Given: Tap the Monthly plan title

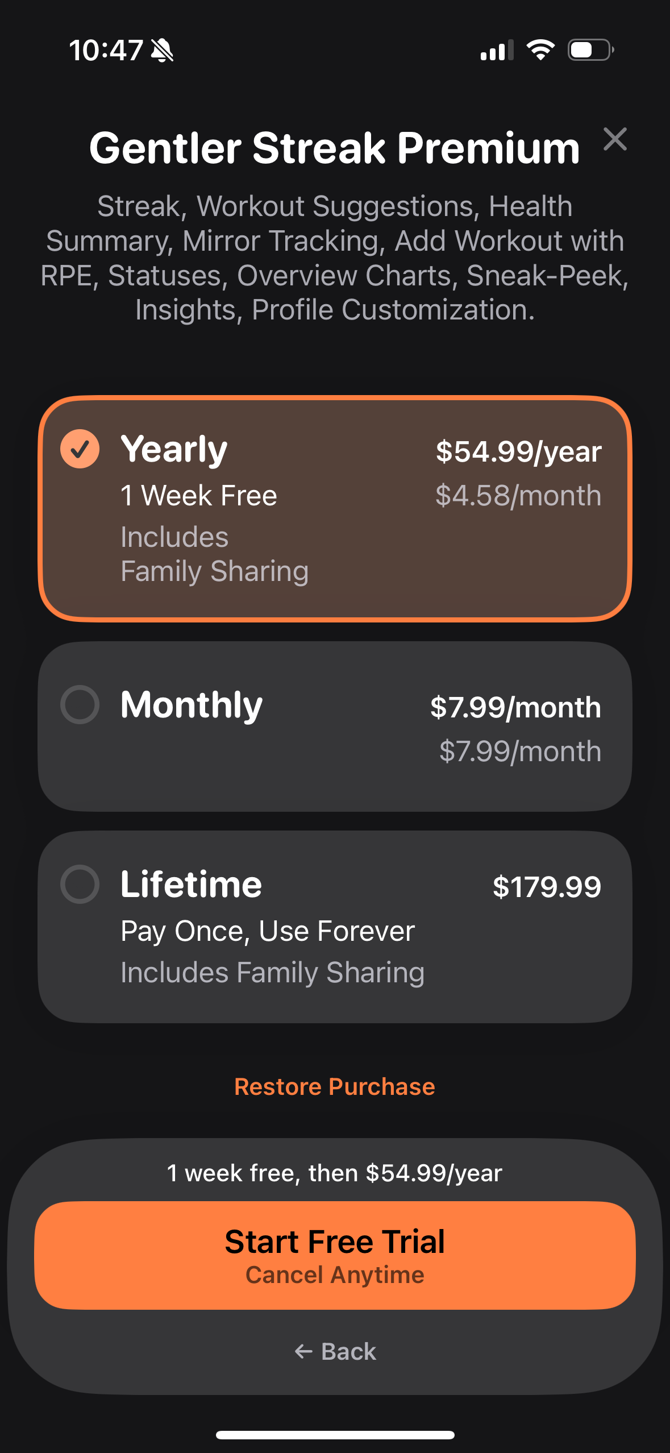Looking at the screenshot, I should click(192, 705).
